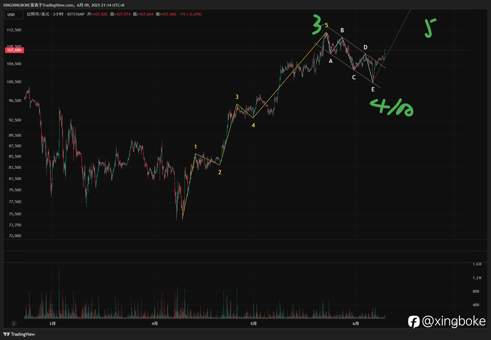
Task: Click the 81,500 price axis label
Action: point(15,179)
